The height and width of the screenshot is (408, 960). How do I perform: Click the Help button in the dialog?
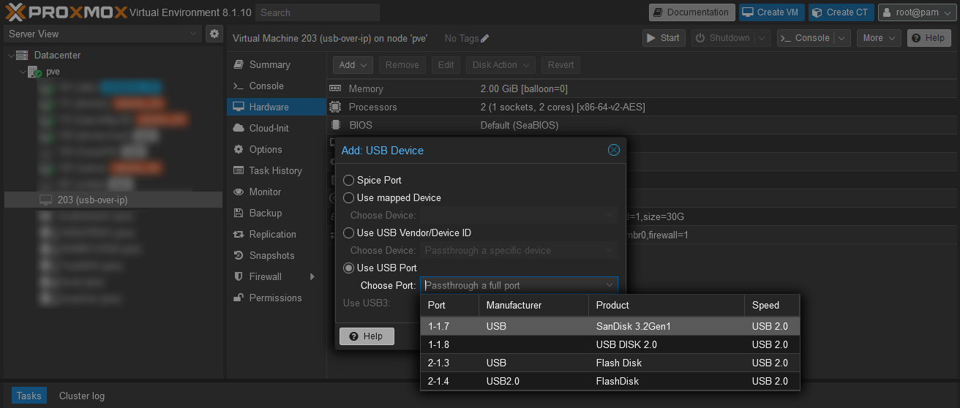pyautogui.click(x=367, y=336)
